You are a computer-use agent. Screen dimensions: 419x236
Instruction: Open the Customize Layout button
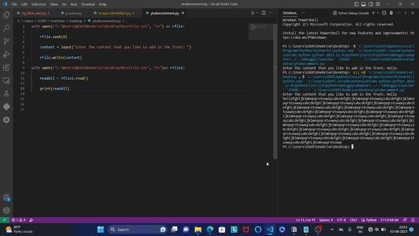tap(378, 5)
